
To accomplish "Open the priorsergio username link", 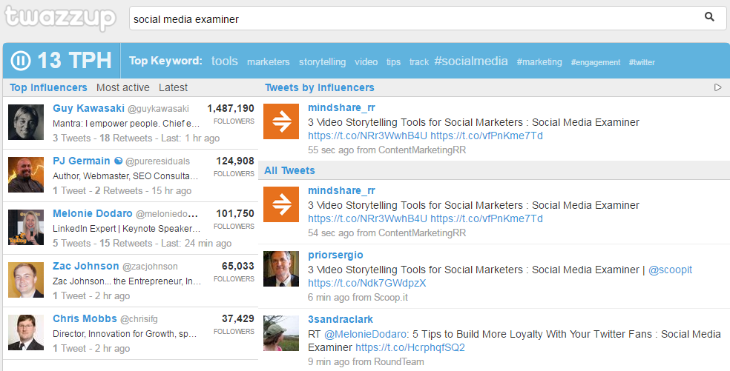I will click(x=335, y=255).
